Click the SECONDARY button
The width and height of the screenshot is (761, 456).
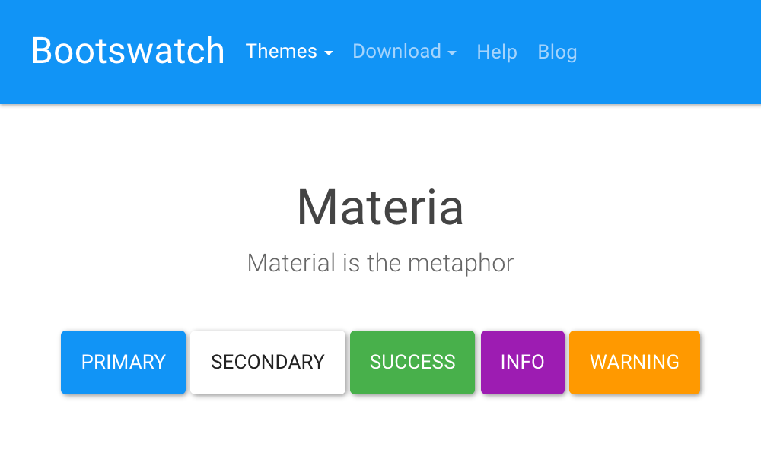pos(268,363)
